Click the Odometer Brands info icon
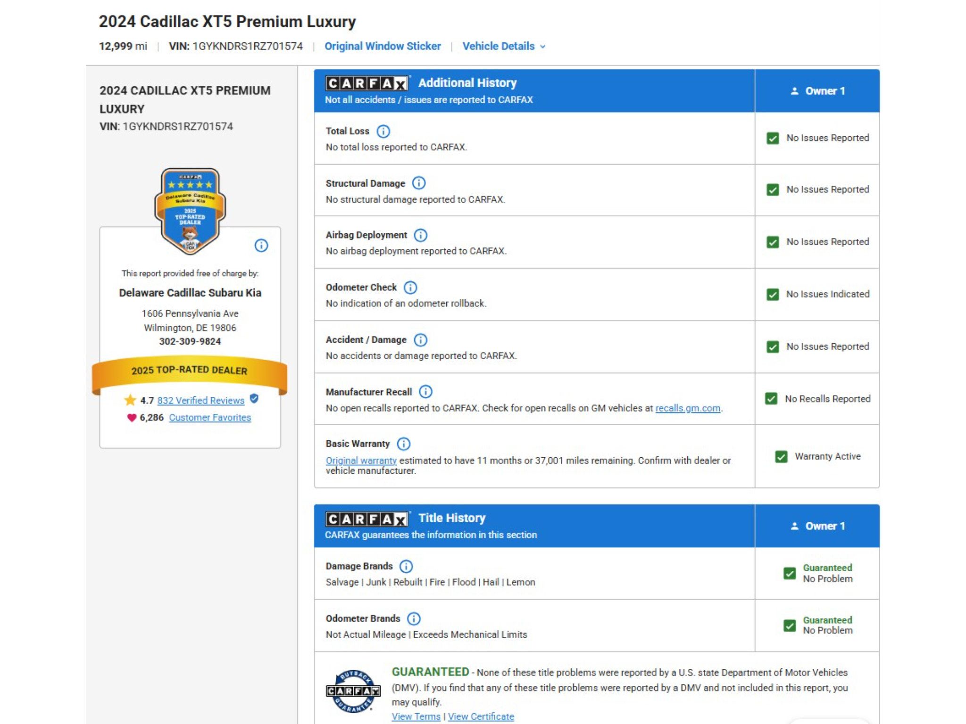This screenshot has width=966, height=724. coord(414,618)
